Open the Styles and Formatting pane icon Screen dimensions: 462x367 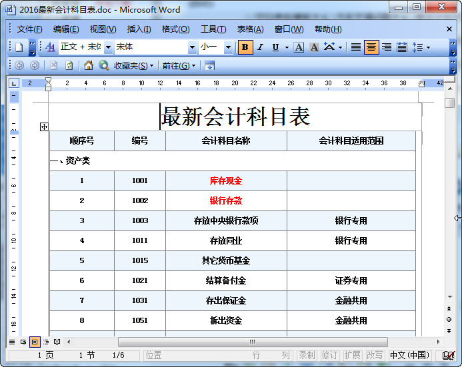click(x=51, y=47)
